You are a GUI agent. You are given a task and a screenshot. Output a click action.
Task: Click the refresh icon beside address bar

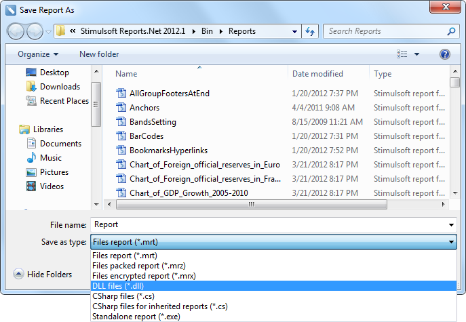tap(311, 31)
